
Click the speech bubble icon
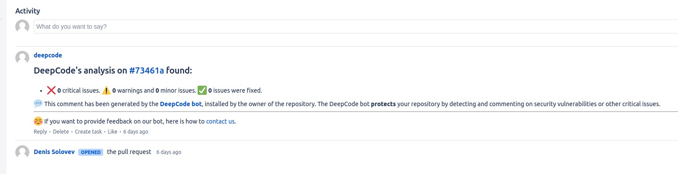(x=38, y=104)
